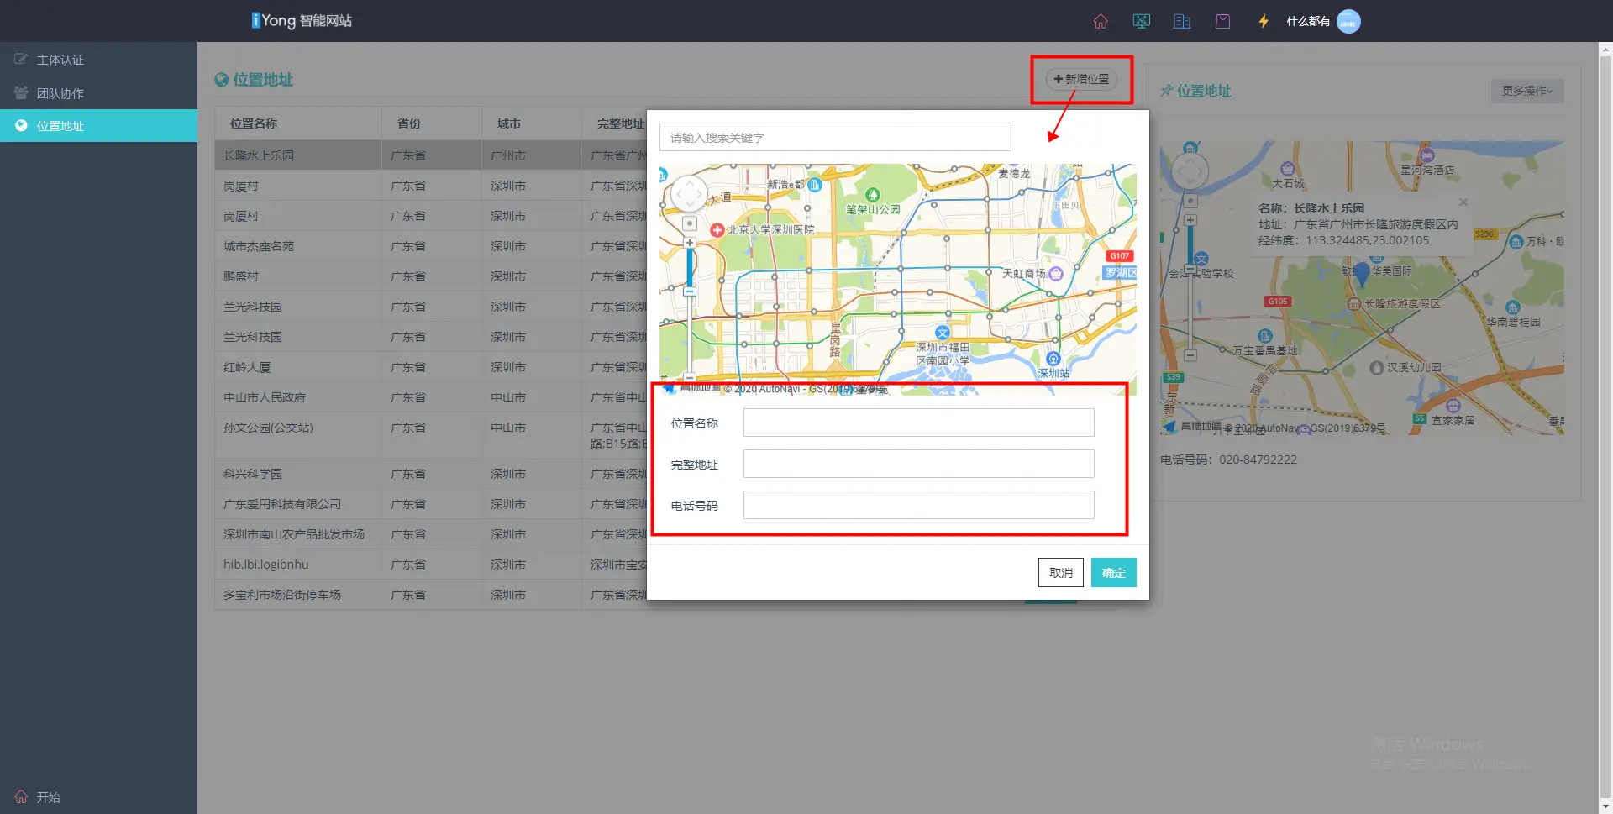Click the 新增位置 add location button
The height and width of the screenshot is (814, 1613).
tap(1081, 79)
